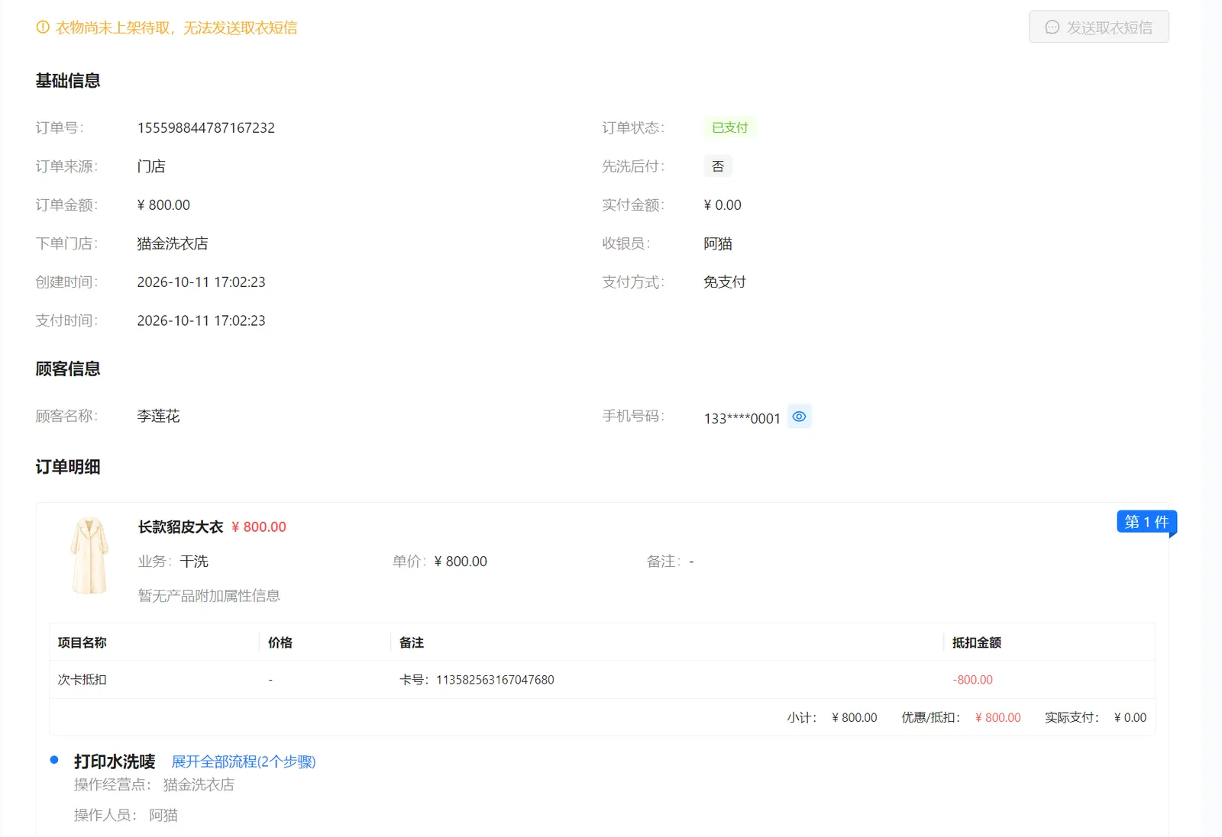This screenshot has width=1222, height=837.
Task: Select order number 155598844787167232
Action: coord(206,127)
